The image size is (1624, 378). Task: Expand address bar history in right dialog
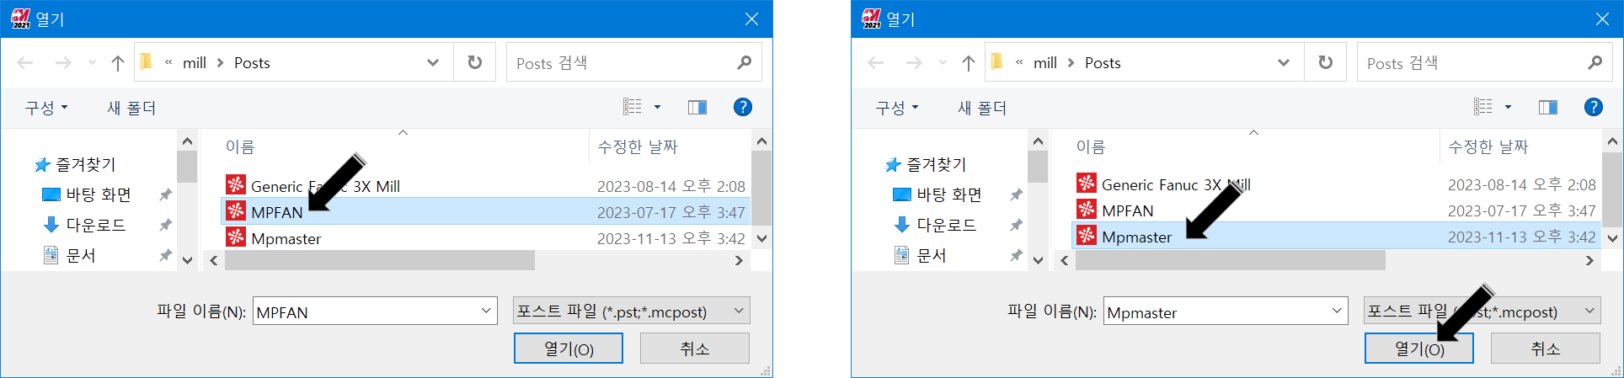1284,62
